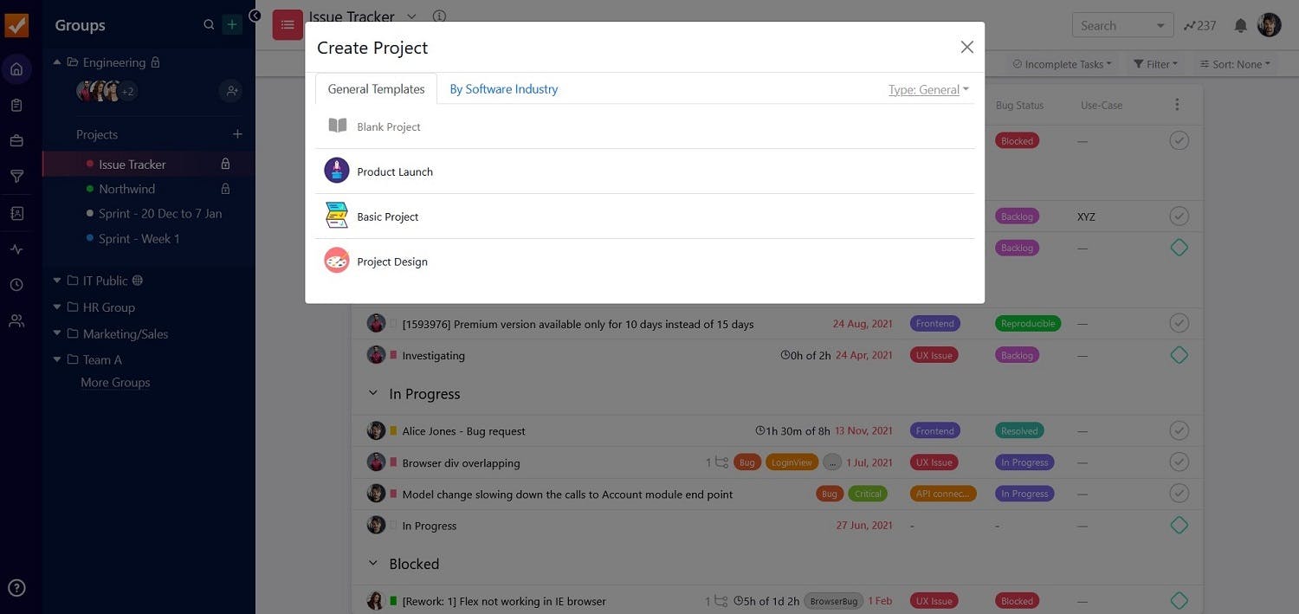Image resolution: width=1299 pixels, height=614 pixels.
Task: Click the notification bell in the top bar
Action: coord(1239,25)
